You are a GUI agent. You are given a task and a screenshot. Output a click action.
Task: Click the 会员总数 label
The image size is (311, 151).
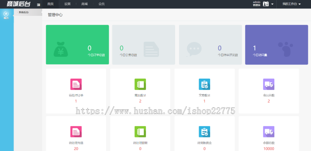click(x=269, y=95)
